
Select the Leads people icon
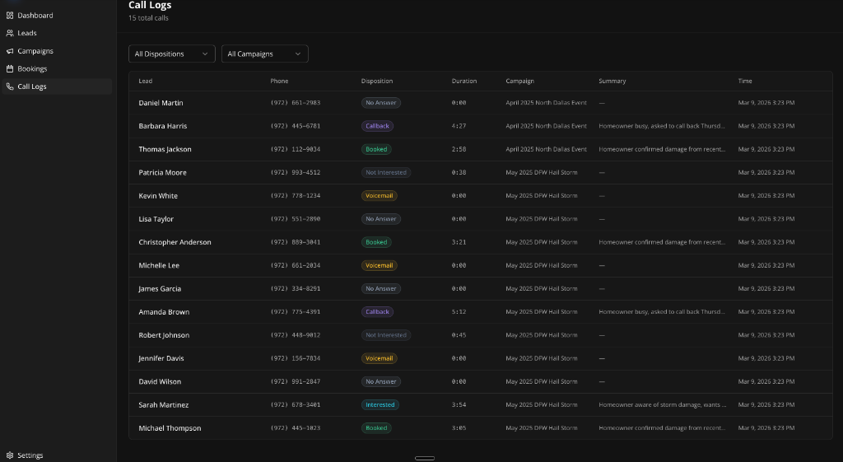click(10, 33)
